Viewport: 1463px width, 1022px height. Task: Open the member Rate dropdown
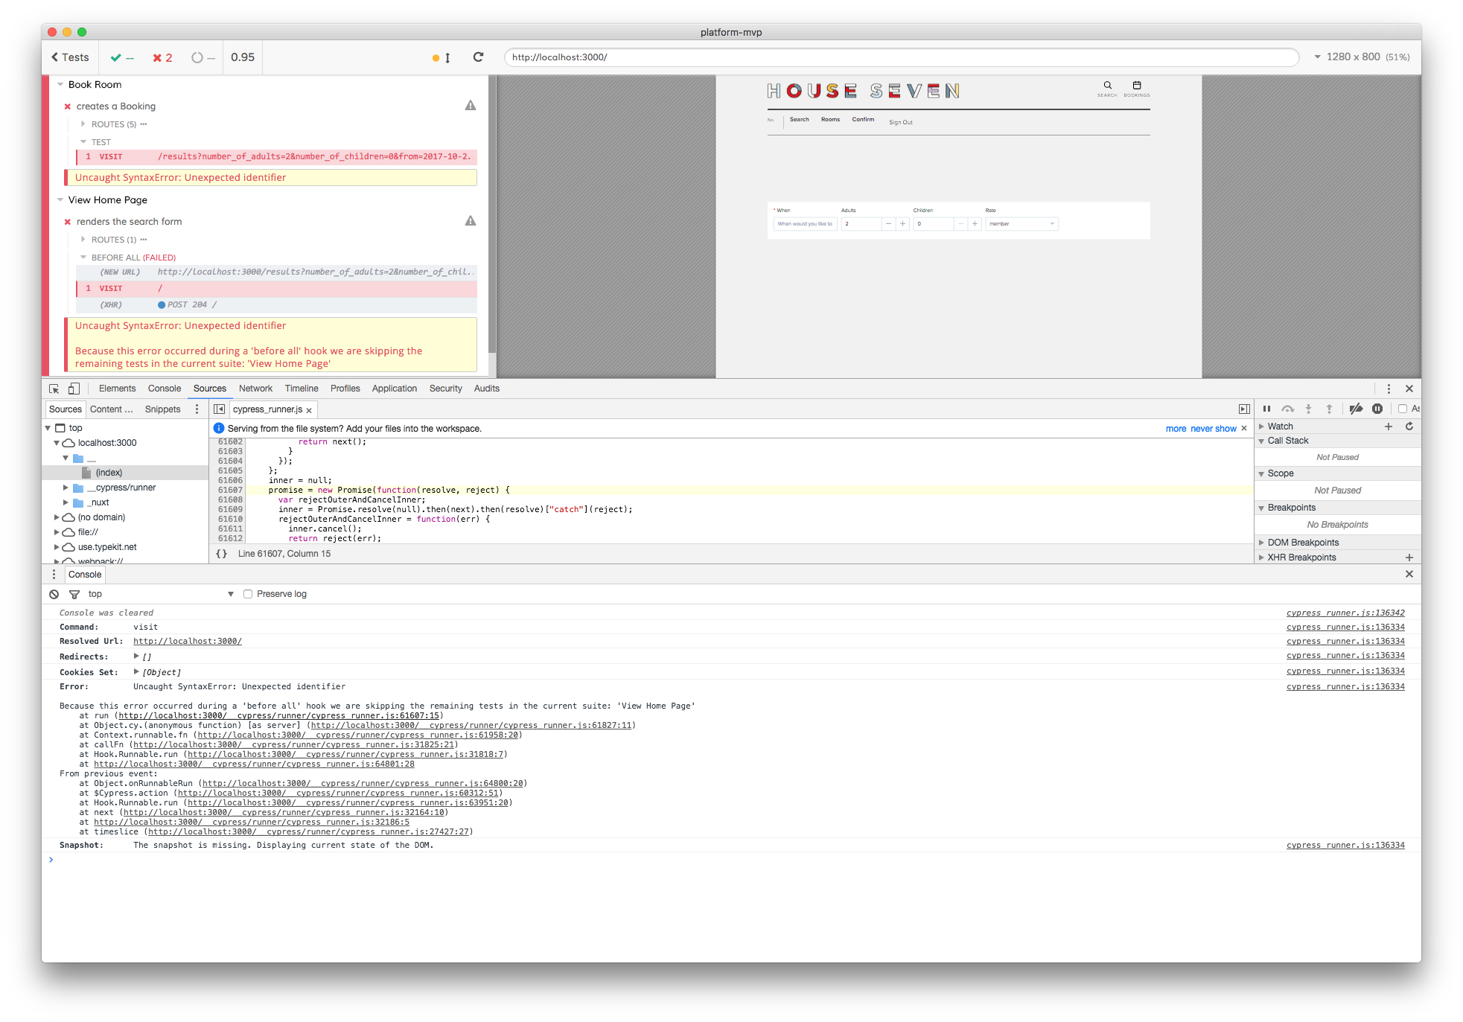click(1021, 223)
